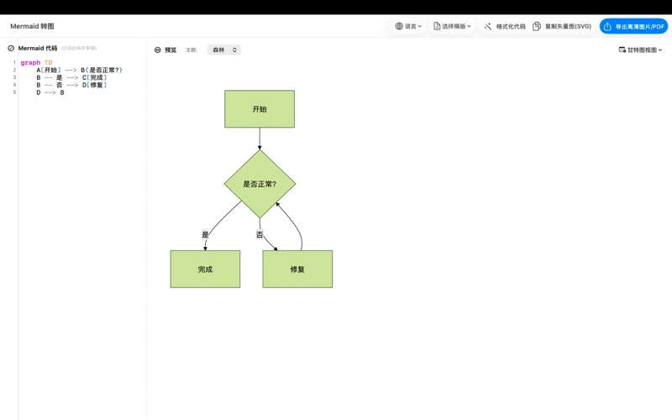Click the 否 edge label

pyautogui.click(x=260, y=234)
